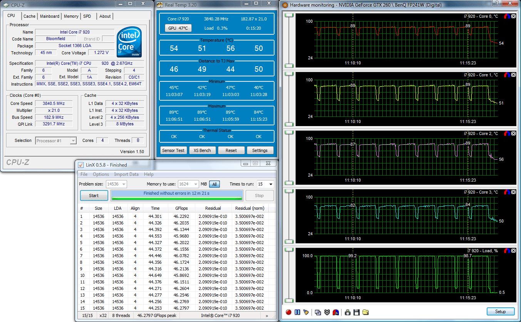The width and height of the screenshot is (521, 322).
Task: Click the GPU 47°C button in Real Temp
Action: [178, 28]
